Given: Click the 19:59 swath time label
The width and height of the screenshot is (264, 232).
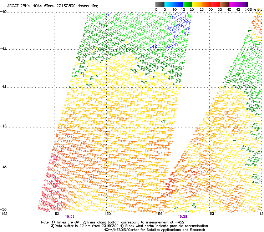Looking at the screenshot, I should coord(70,217).
